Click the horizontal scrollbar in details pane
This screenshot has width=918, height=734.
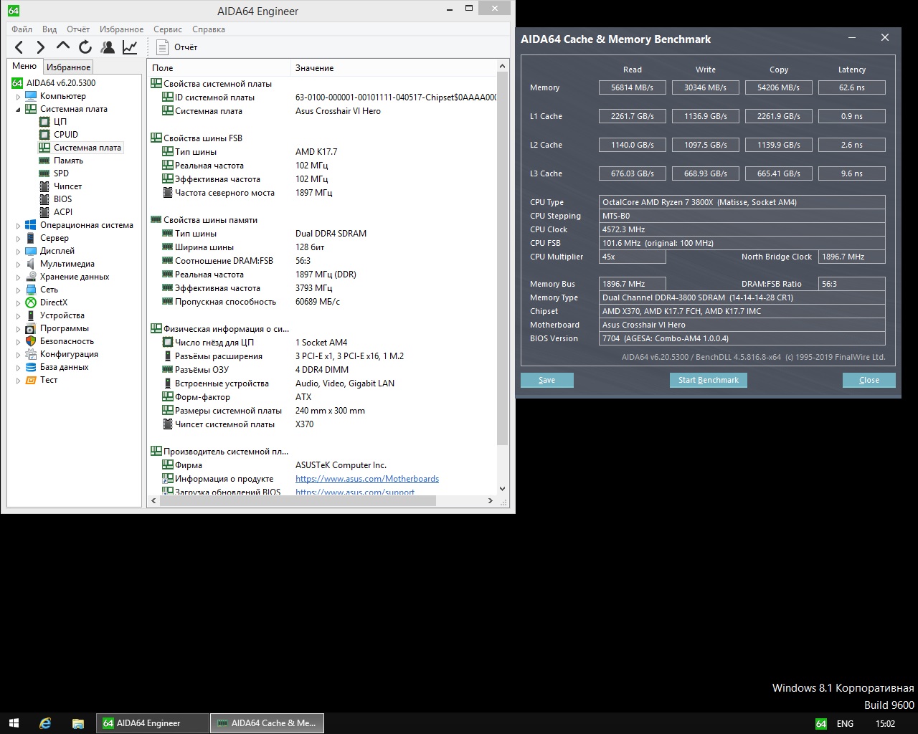click(298, 501)
